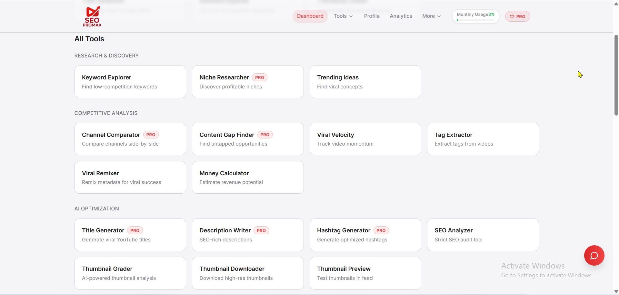Expand the More dropdown menu
619x295 pixels.
pyautogui.click(x=431, y=16)
